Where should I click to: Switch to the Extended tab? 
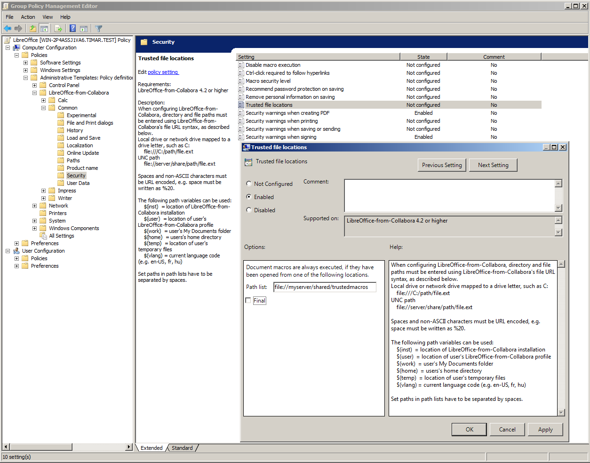[x=151, y=448]
